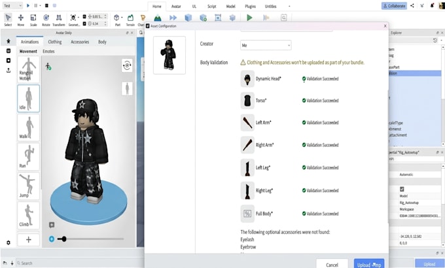
Task: Click the green mountain landscape icon
Action: [x=158, y=18]
